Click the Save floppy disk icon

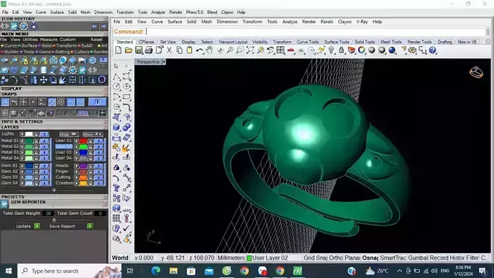click(x=138, y=50)
